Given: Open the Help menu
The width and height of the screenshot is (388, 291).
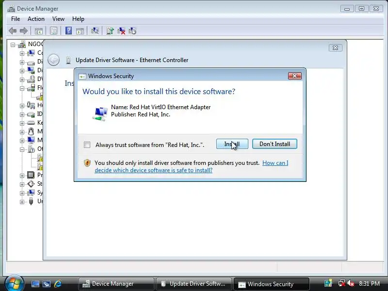Looking at the screenshot, I should coord(78,19).
